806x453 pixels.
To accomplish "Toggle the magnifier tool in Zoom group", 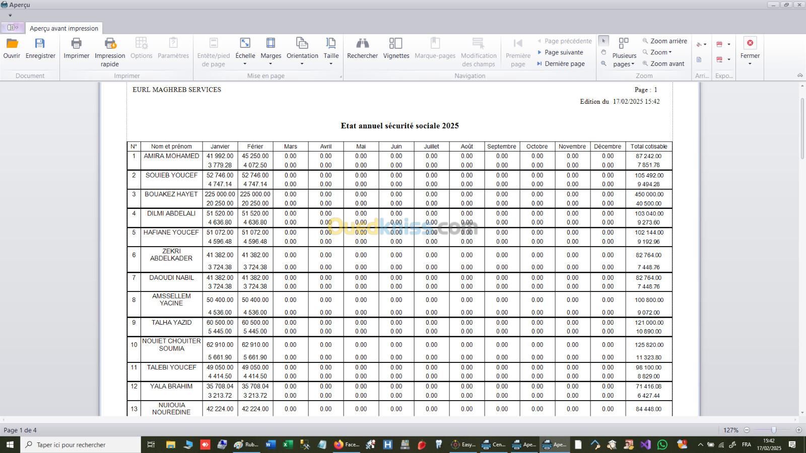I will (603, 63).
